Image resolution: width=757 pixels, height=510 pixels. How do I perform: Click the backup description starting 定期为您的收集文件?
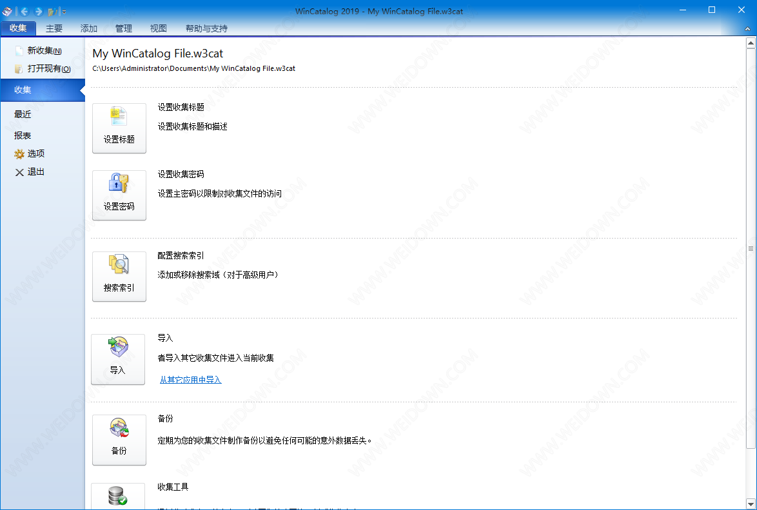(265, 440)
